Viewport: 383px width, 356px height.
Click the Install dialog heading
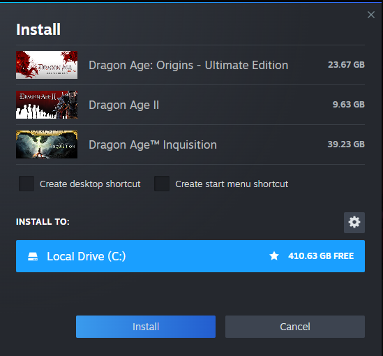[38, 29]
